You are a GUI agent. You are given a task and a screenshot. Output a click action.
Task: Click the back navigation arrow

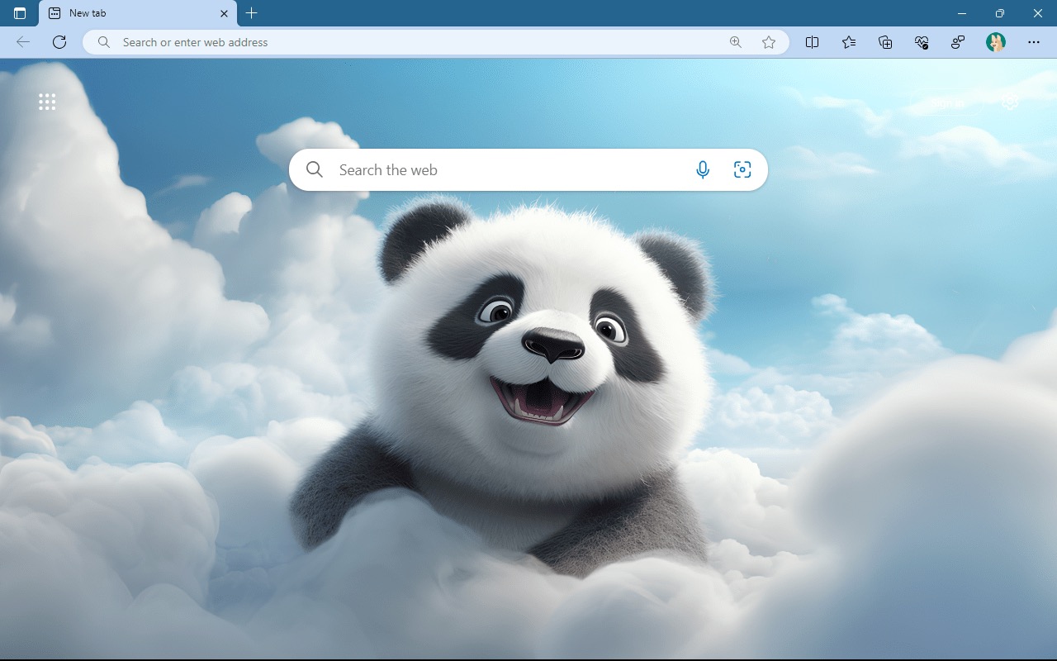(x=22, y=42)
